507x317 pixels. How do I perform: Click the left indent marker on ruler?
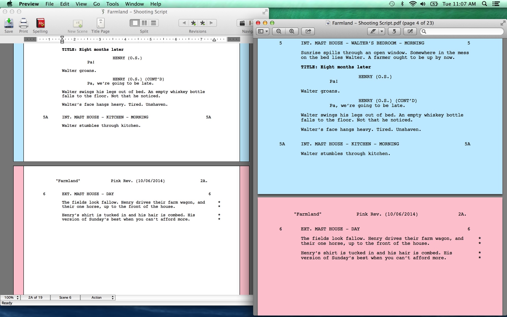tap(62, 39)
